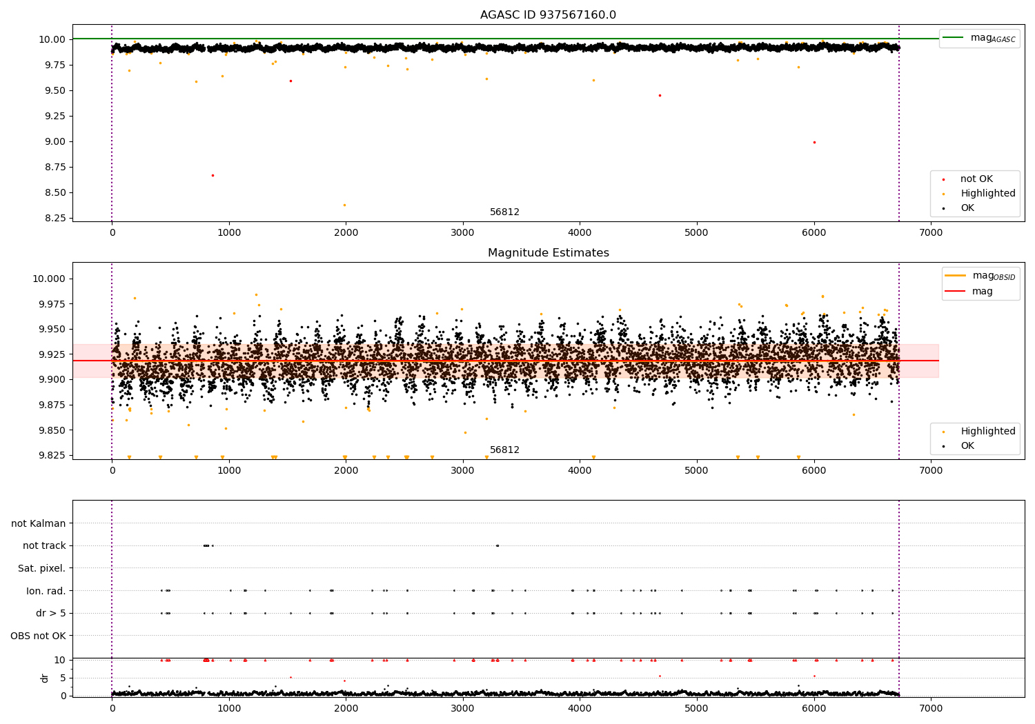
Task: Click the 'not track' row label
Action: (44, 546)
